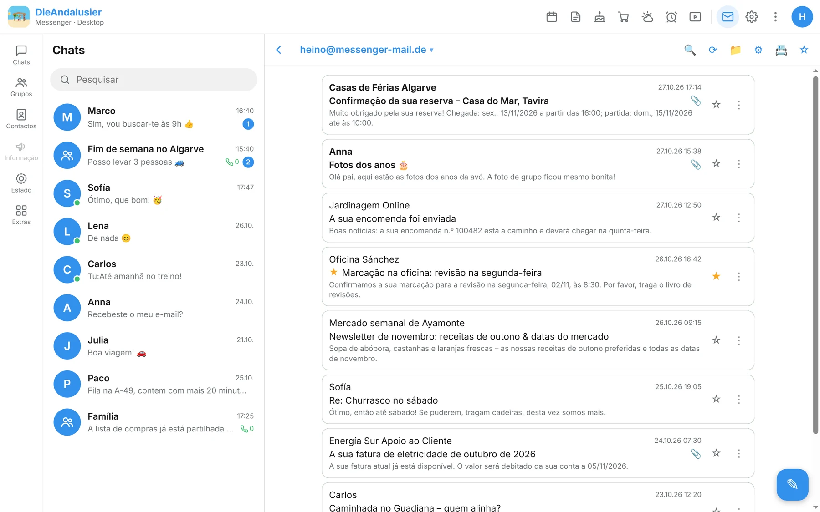This screenshot has height=512, width=820.
Task: Open the Jardinagem Online shipment email
Action: click(x=538, y=218)
